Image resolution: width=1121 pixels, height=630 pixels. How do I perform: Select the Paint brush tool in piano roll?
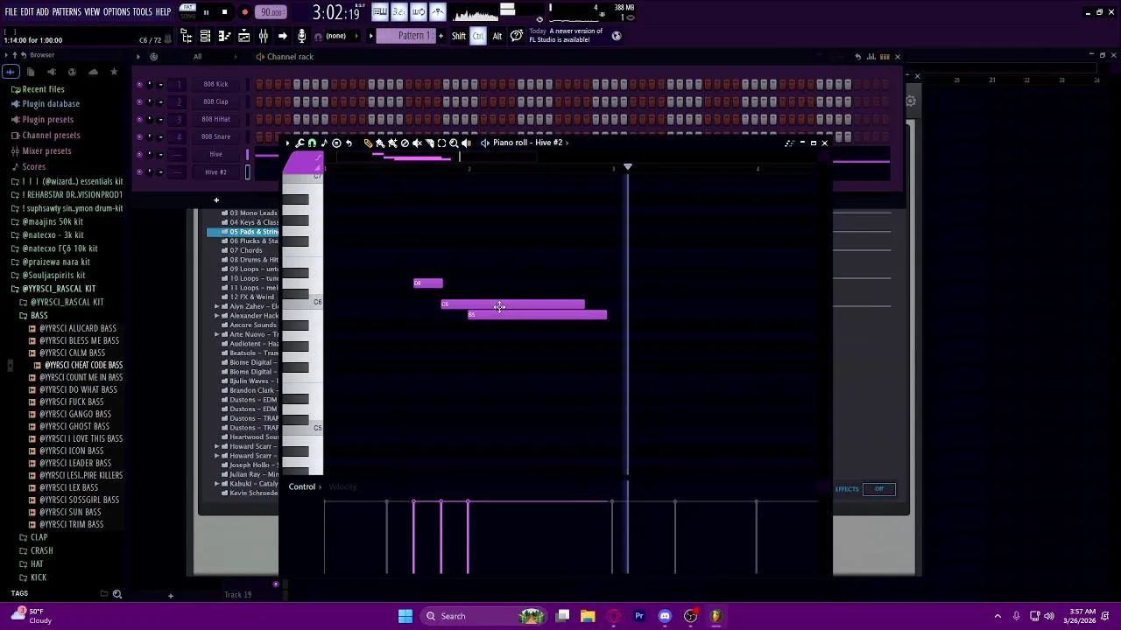point(380,143)
